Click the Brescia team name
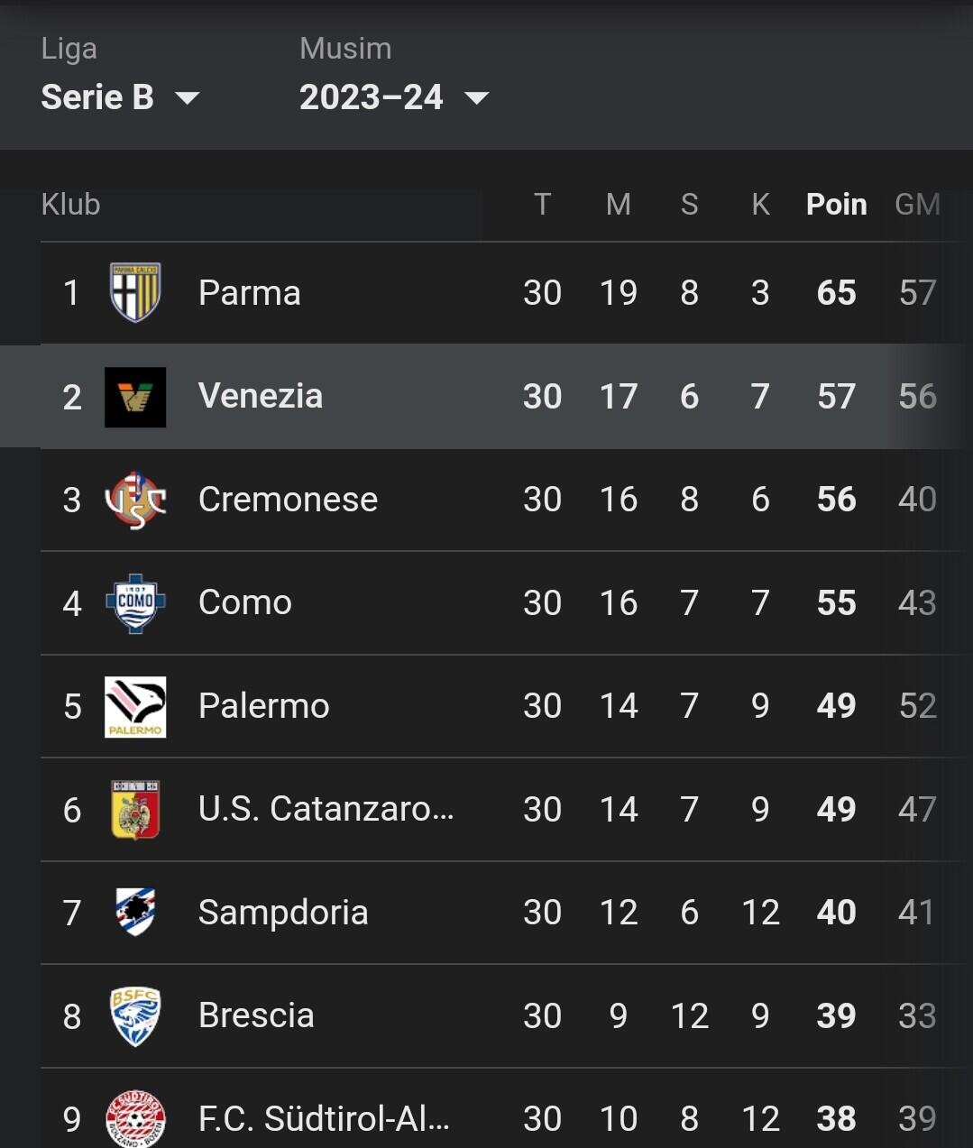Screen dimensions: 973x1148 256,1015
